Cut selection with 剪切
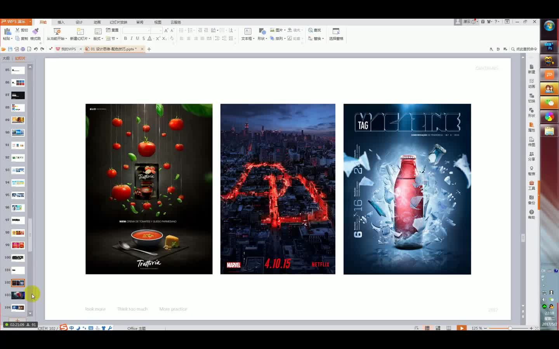559x349 pixels. click(x=22, y=30)
